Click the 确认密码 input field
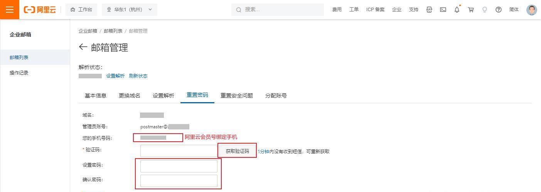 (179, 181)
